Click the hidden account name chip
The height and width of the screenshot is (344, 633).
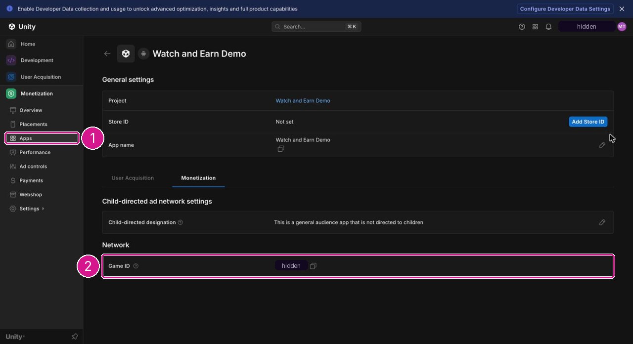tap(587, 27)
